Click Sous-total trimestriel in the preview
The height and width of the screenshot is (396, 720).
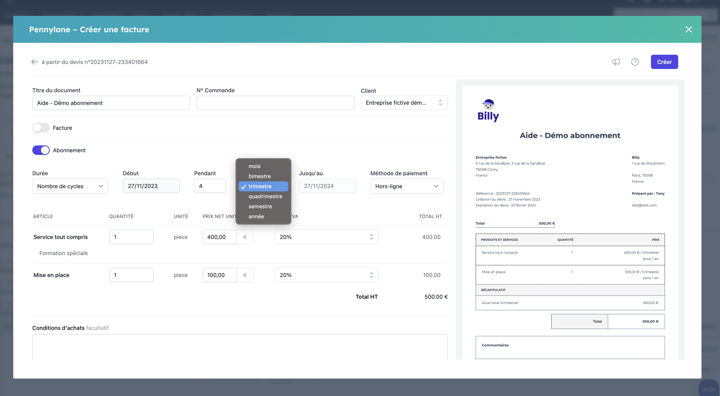tap(500, 303)
